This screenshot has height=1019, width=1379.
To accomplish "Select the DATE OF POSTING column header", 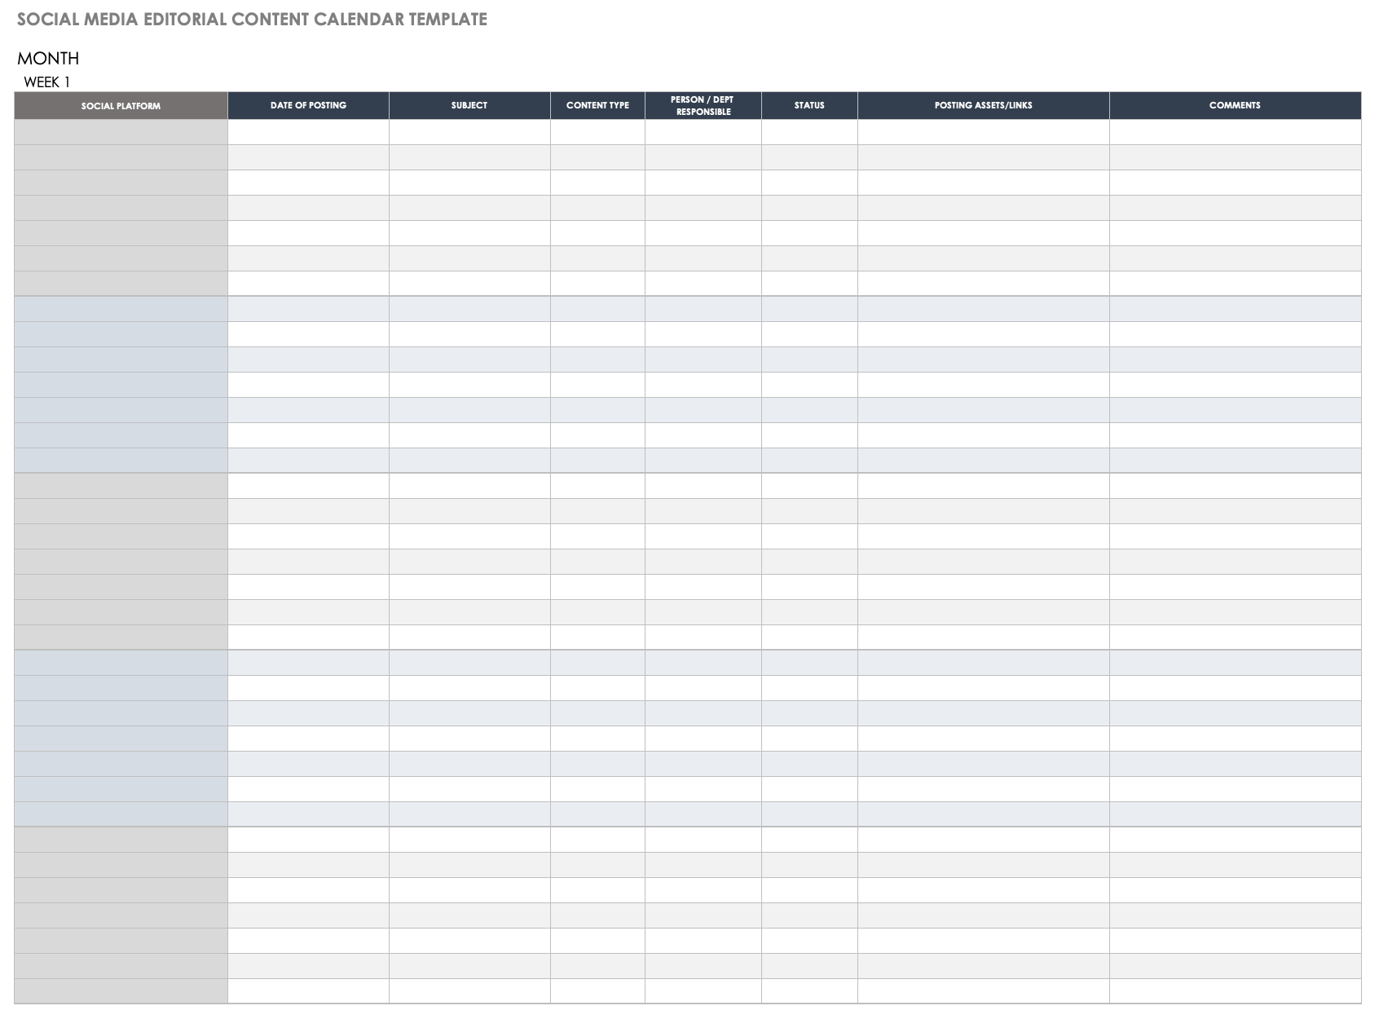I will (x=308, y=105).
